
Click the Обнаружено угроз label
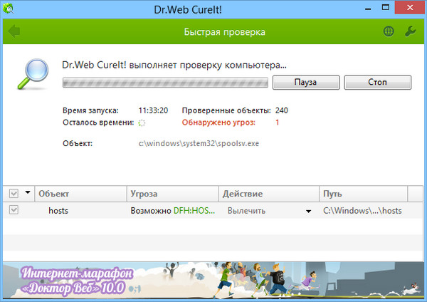pyautogui.click(x=218, y=123)
